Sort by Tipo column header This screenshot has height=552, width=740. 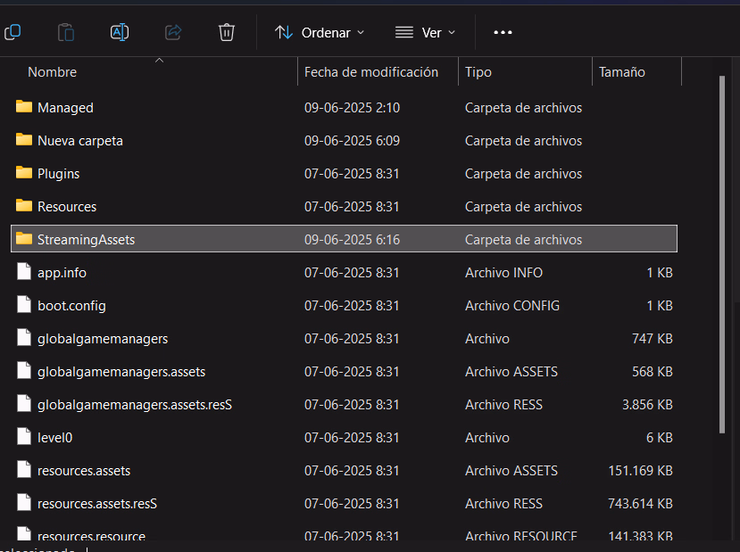[x=478, y=72]
